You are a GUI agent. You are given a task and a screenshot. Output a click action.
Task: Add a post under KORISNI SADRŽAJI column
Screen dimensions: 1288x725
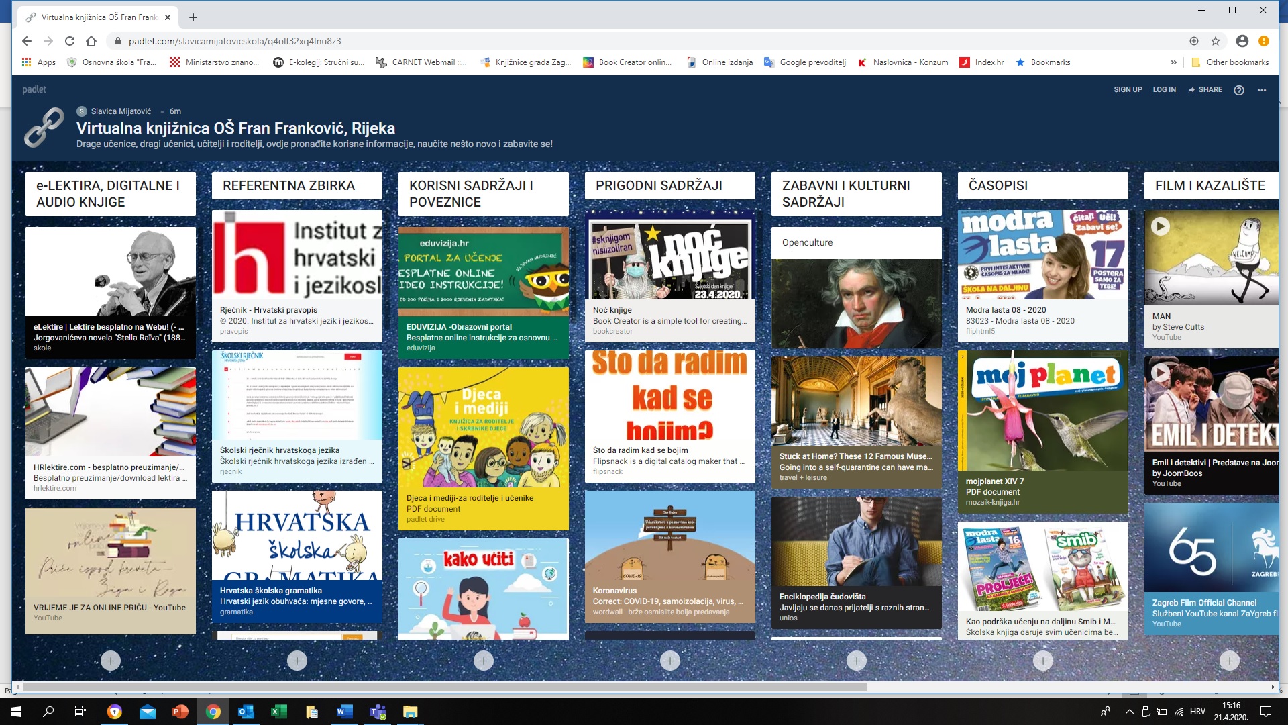pyautogui.click(x=484, y=661)
